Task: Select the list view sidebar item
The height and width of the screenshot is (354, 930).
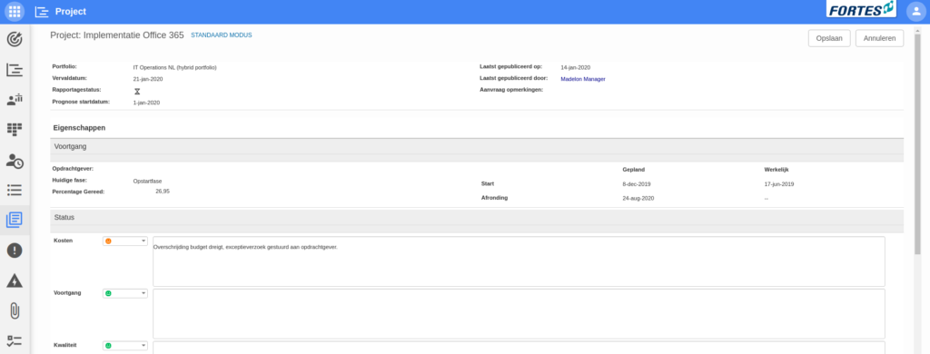Action: pos(15,190)
